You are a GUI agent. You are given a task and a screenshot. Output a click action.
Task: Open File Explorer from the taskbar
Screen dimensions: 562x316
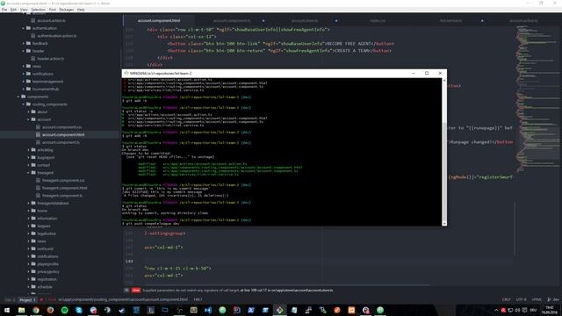click(21, 310)
